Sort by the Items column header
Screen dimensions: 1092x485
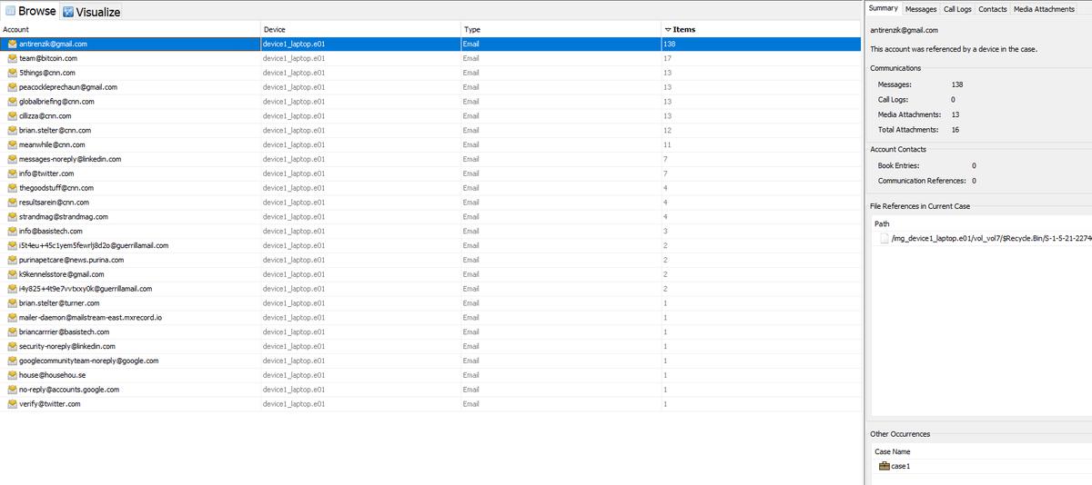pyautogui.click(x=682, y=29)
